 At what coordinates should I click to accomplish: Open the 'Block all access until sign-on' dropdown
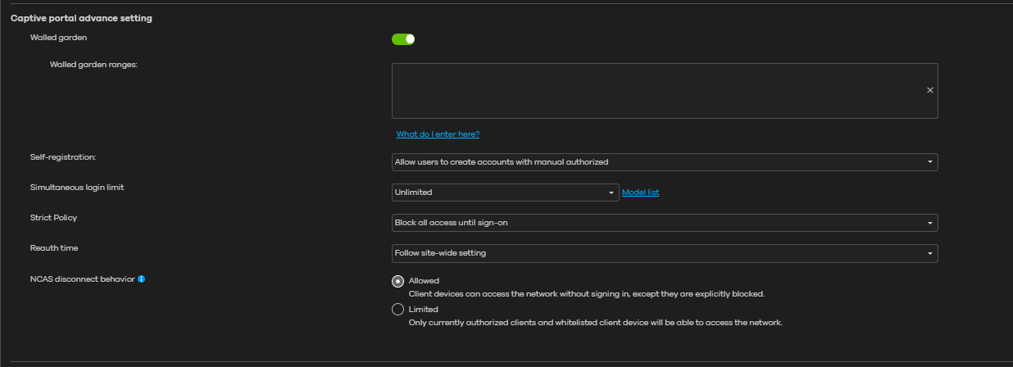656,223
